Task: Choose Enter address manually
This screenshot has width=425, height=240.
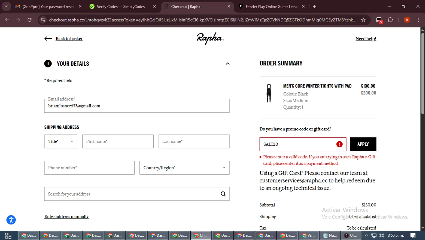Action: [x=67, y=216]
